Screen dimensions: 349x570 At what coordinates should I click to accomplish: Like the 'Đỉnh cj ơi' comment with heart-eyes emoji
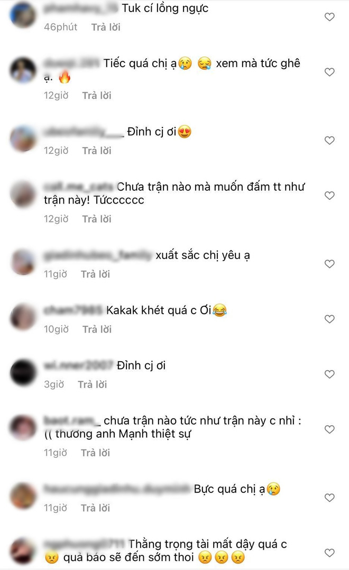pos(329,140)
